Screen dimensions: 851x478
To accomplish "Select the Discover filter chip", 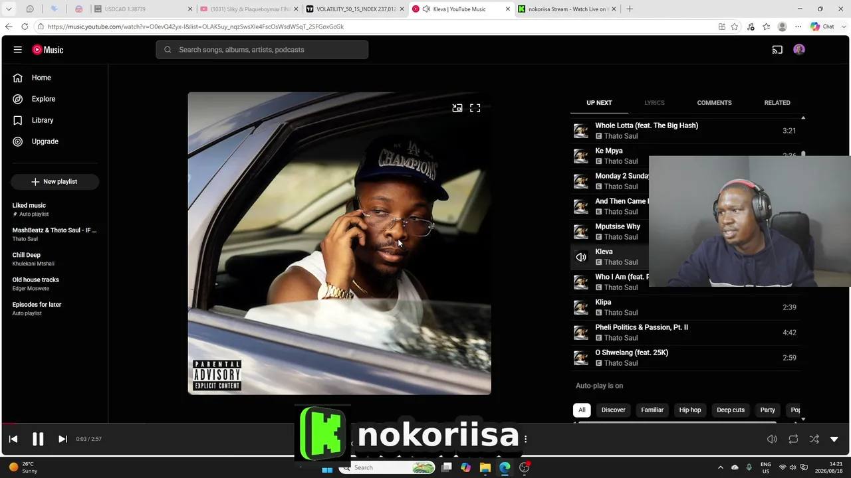I will tap(613, 410).
